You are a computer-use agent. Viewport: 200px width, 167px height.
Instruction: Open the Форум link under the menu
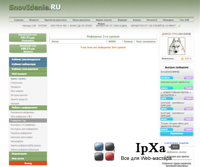(x=101, y=24)
